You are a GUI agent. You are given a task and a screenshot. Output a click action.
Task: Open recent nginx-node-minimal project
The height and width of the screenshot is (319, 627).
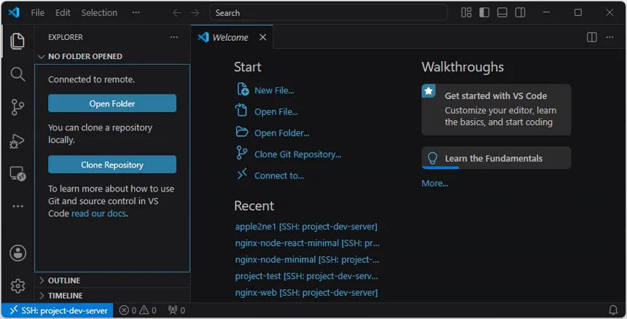[x=307, y=260]
